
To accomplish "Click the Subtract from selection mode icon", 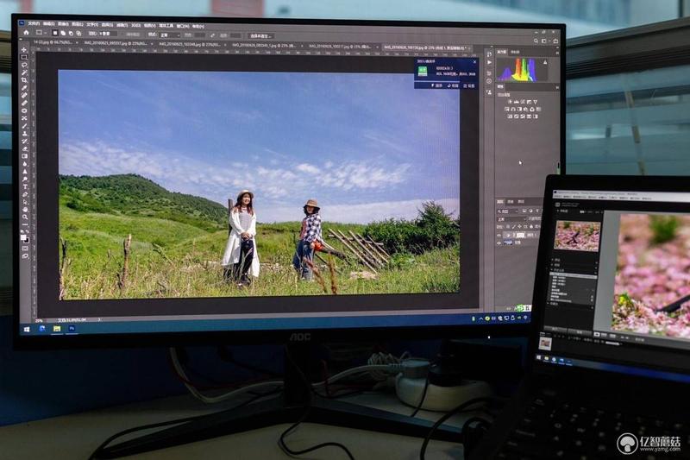I will coord(71,33).
